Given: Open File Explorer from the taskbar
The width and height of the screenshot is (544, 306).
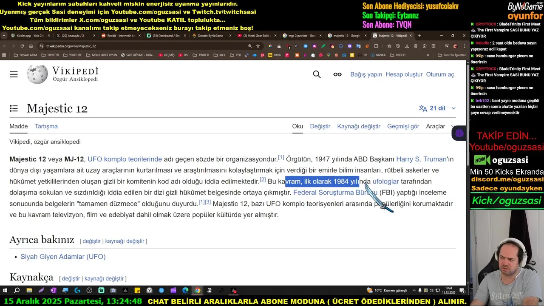Looking at the screenshot, I should (29, 291).
